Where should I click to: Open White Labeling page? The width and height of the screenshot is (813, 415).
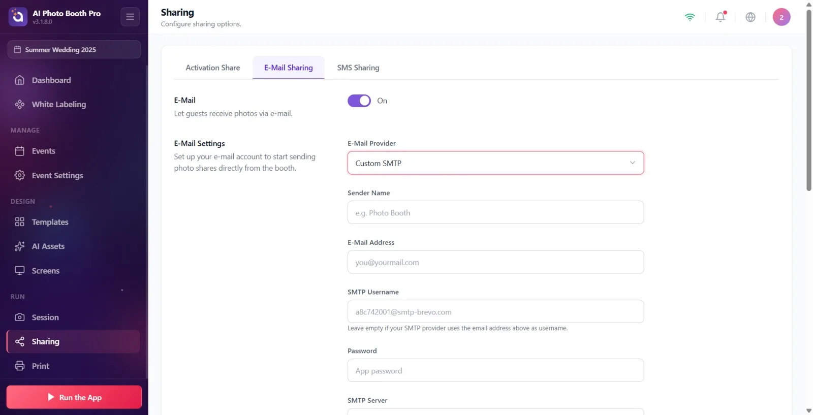tap(73, 104)
